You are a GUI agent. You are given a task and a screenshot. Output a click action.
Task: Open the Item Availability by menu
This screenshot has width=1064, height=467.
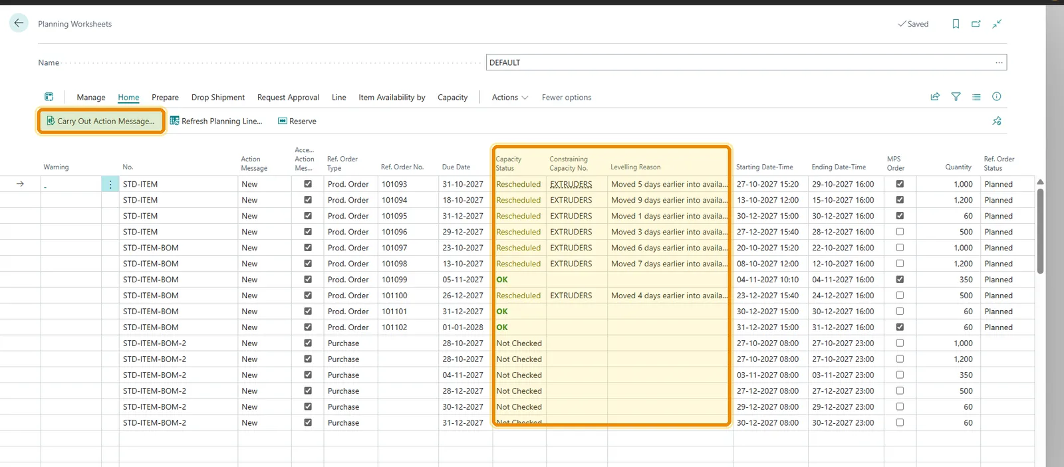(392, 98)
